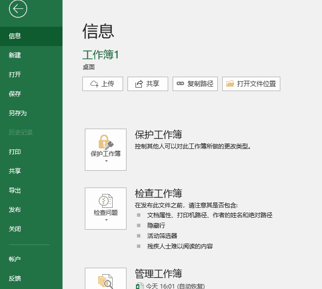Screen dimensions: 322x289
Task: Click the document checklist inspect icon
Action: (x=106, y=201)
